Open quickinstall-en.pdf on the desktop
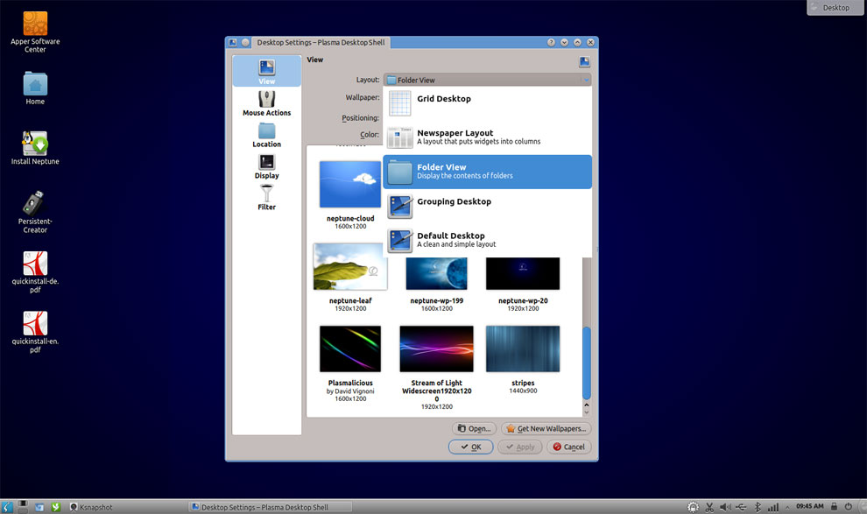This screenshot has height=514, width=867. [35, 332]
